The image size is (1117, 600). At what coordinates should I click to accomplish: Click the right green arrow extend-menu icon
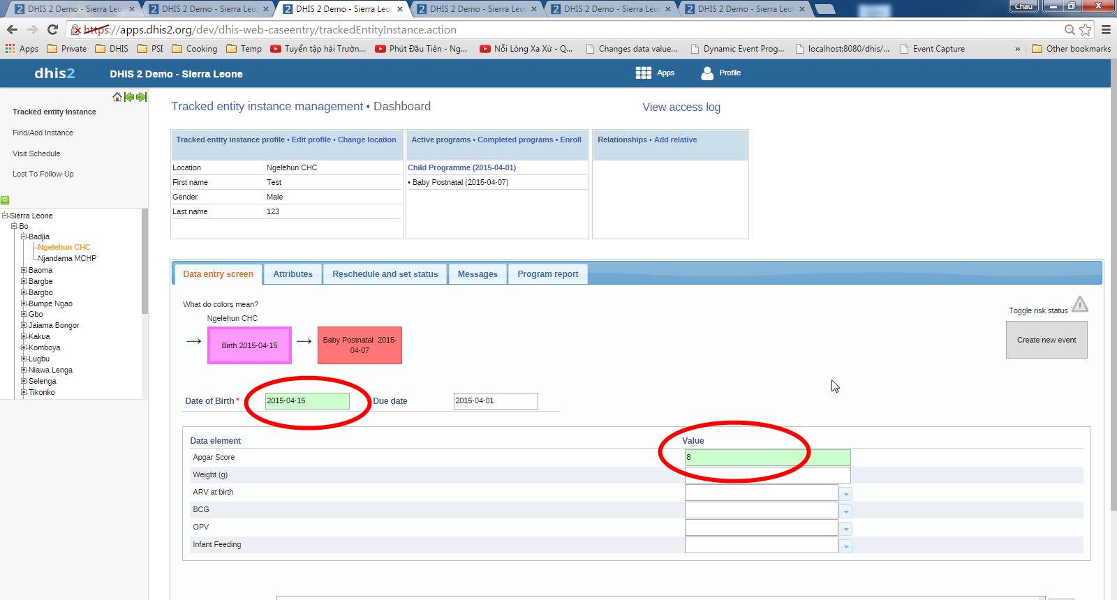141,97
